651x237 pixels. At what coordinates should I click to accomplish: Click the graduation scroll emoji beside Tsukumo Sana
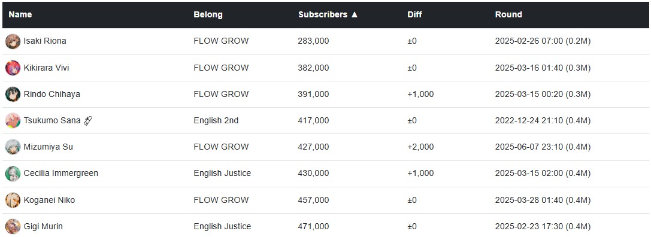(88, 120)
